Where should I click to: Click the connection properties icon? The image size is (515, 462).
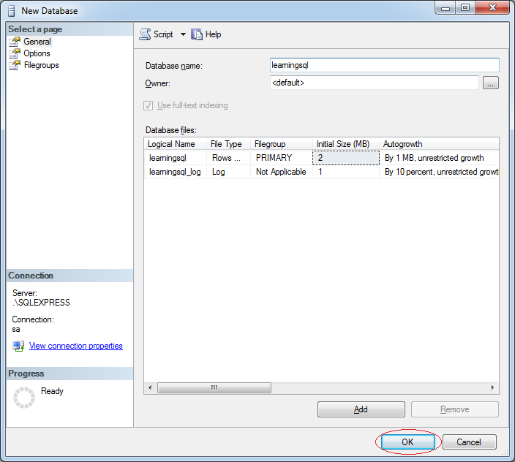[18, 346]
